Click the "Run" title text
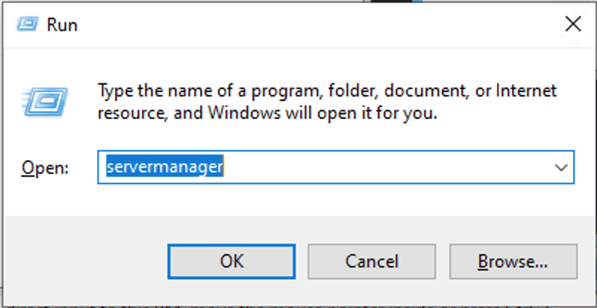The width and height of the screenshot is (597, 308). (62, 25)
